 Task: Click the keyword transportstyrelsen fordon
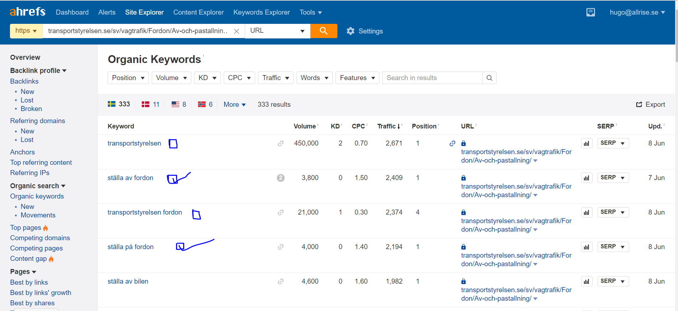pyautogui.click(x=145, y=212)
